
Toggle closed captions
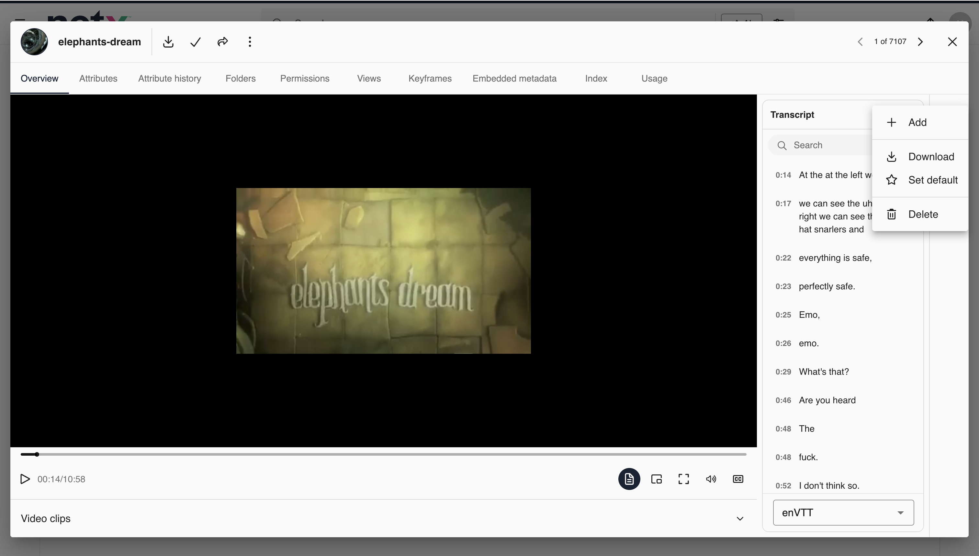tap(738, 479)
